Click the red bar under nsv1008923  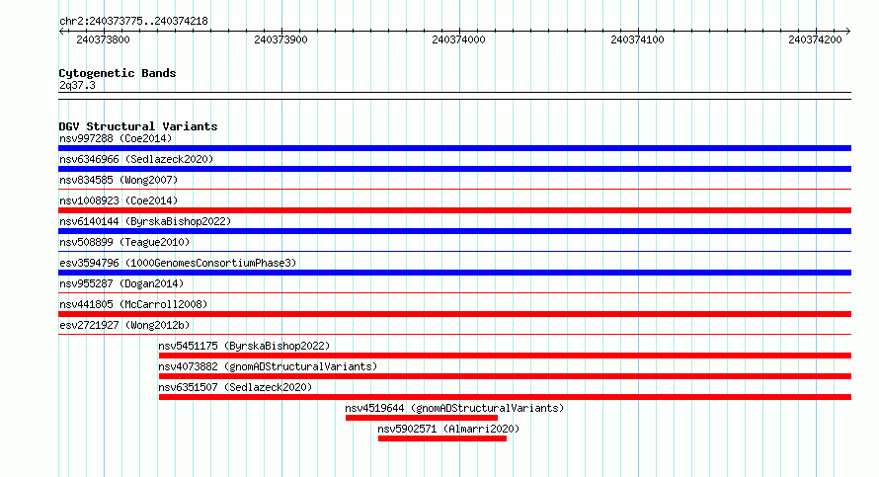pyautogui.click(x=454, y=210)
